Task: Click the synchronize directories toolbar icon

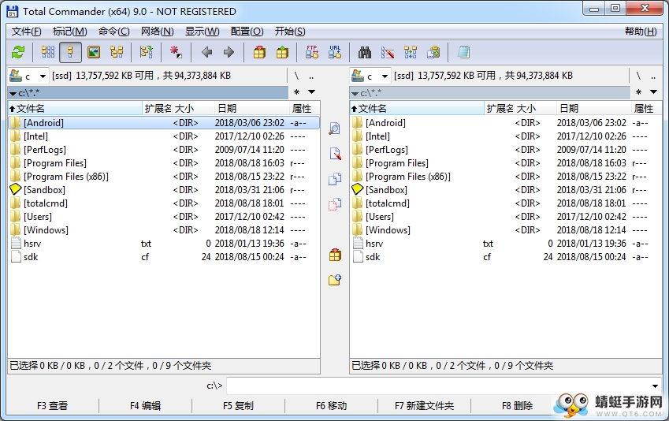Action: tap(411, 53)
